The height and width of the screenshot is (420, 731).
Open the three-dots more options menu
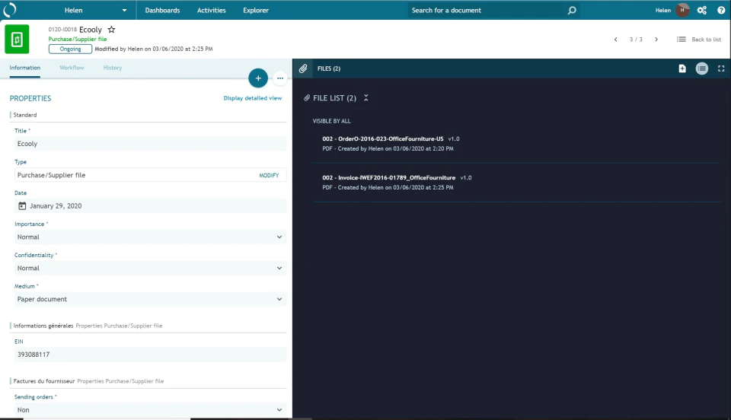click(x=280, y=78)
